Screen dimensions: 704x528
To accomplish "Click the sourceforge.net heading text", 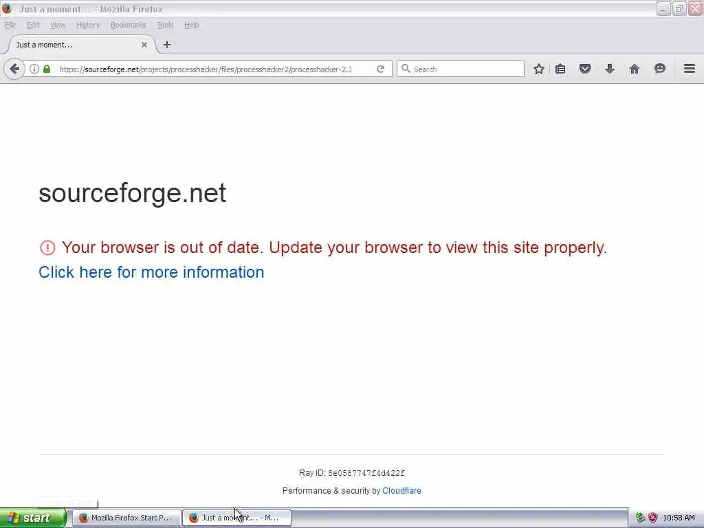I will (x=133, y=193).
